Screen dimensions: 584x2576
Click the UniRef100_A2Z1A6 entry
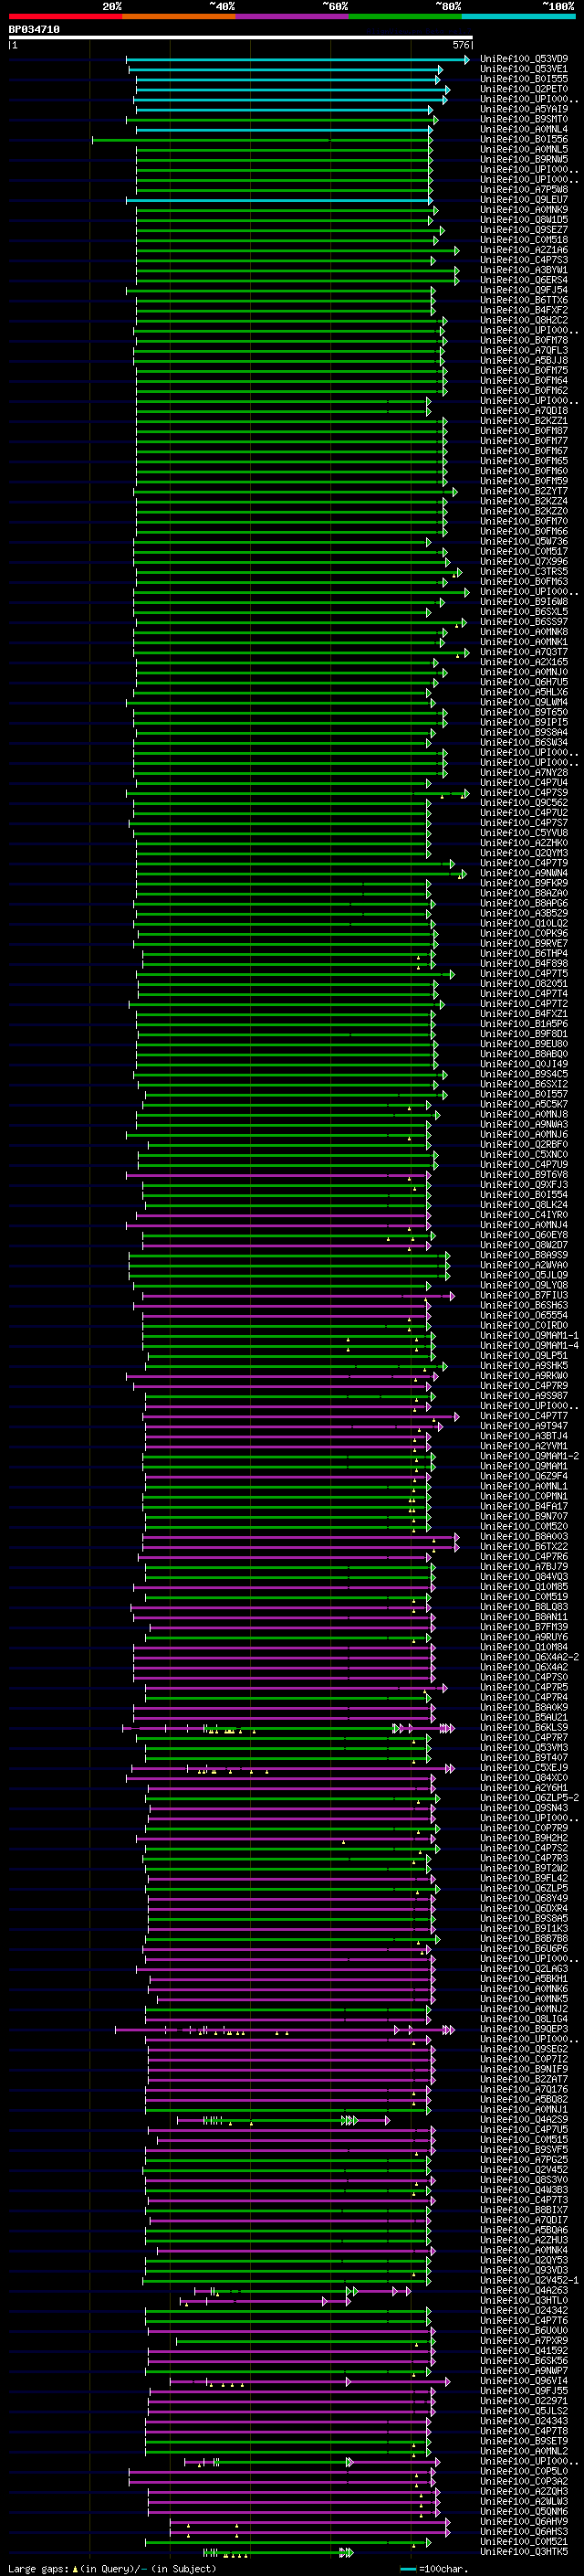tap(524, 250)
